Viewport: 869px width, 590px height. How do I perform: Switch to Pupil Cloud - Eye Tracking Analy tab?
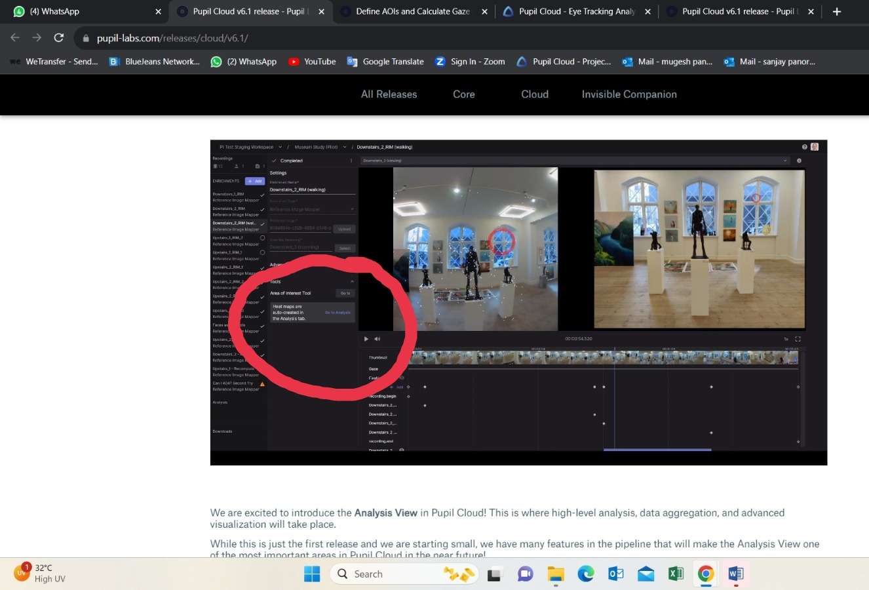[x=577, y=11]
